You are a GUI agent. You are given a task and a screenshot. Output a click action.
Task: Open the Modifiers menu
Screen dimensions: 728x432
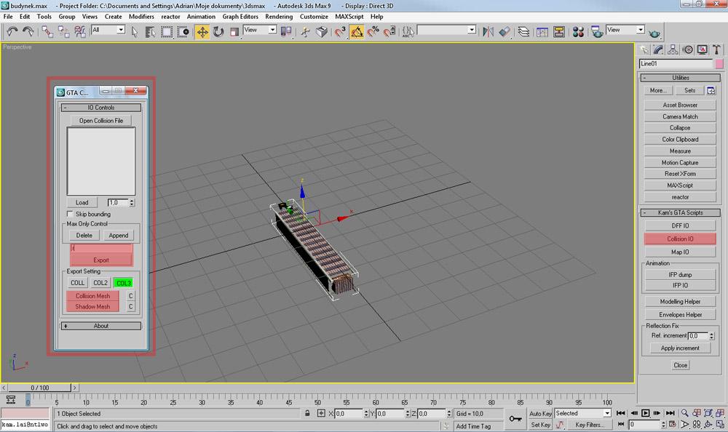141,16
